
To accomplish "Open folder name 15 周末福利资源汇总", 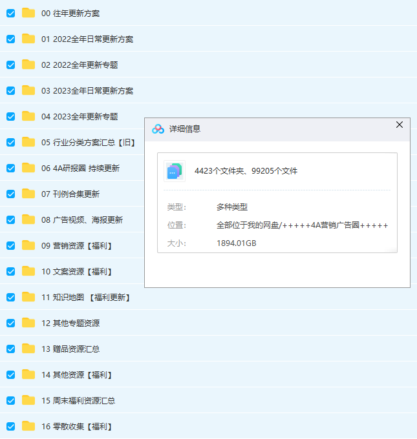I will [78, 401].
